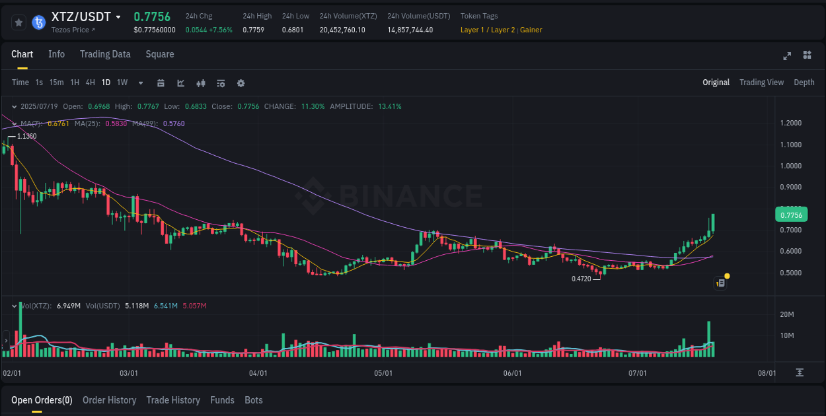Viewport: 826px width, 416px height.
Task: Switch to the Trading Data tab
Action: pyautogui.click(x=105, y=54)
